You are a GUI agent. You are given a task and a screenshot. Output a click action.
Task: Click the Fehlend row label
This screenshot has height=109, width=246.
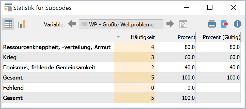(x=13, y=88)
